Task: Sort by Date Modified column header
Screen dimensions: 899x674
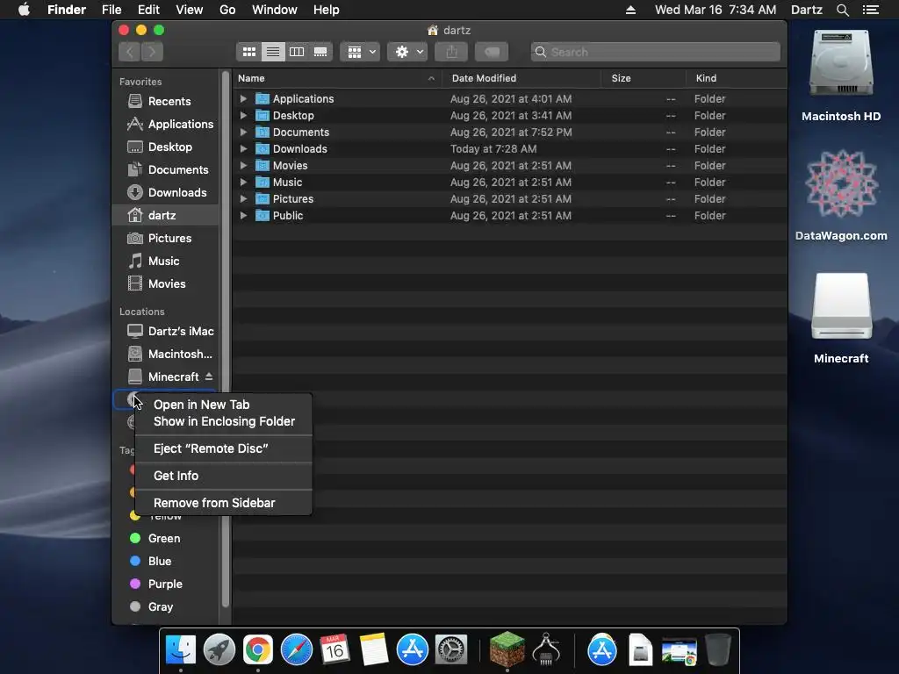Action: [521, 78]
